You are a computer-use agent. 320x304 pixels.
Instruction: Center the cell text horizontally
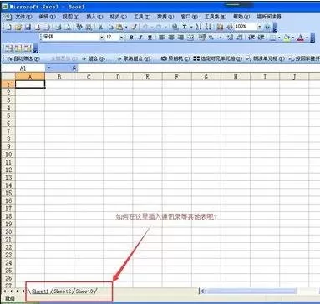(171, 38)
